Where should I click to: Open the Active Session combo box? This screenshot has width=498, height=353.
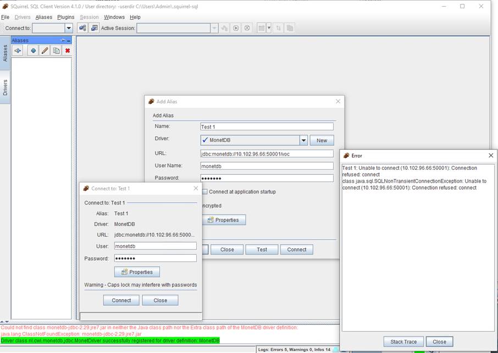pos(173,28)
